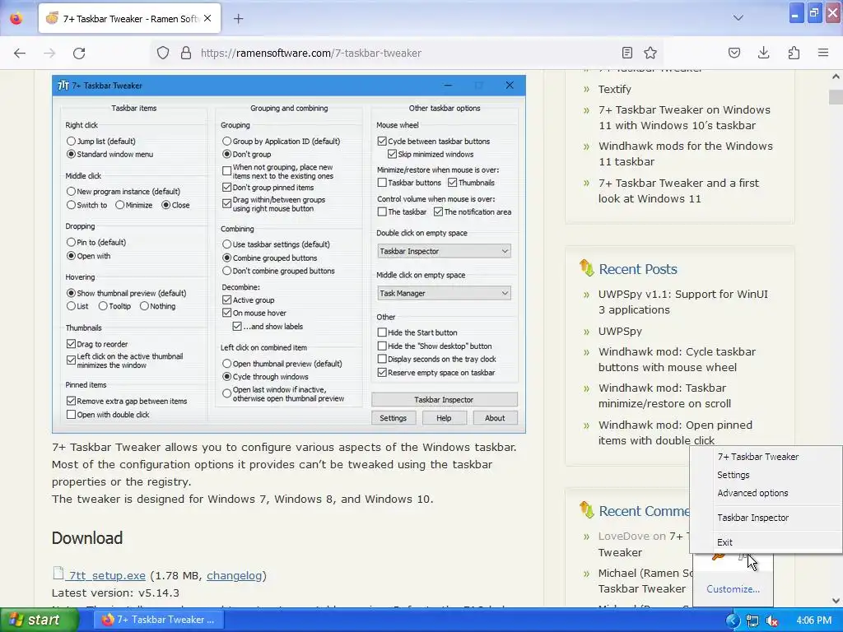Open the UWPSpy recent post link

coord(620,331)
